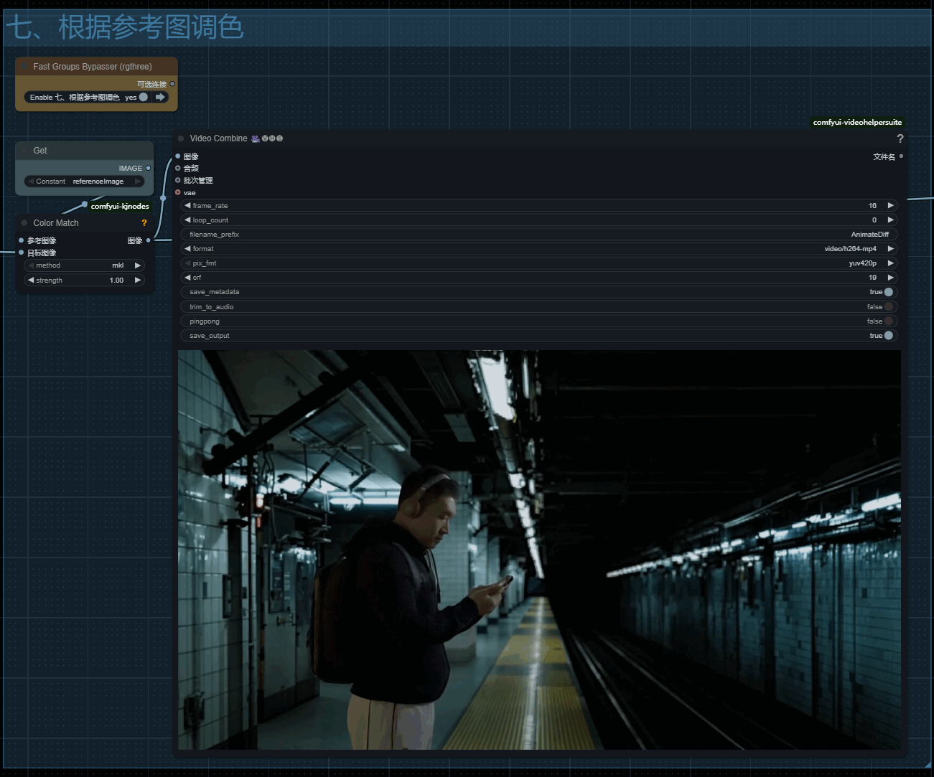Select the Constant referenceImage combo in Get node
The height and width of the screenshot is (777, 934).
pos(85,182)
